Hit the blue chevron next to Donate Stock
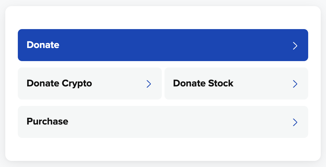The height and width of the screenshot is (167, 326). pos(295,84)
